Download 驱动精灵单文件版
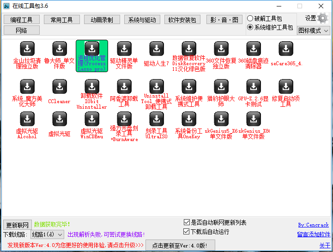The height and width of the screenshot is (252, 333). click(124, 49)
